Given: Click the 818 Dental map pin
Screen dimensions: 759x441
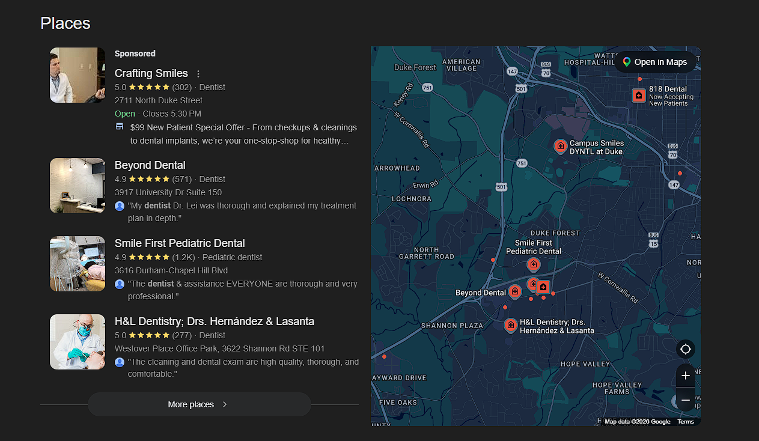Looking at the screenshot, I should [x=639, y=96].
